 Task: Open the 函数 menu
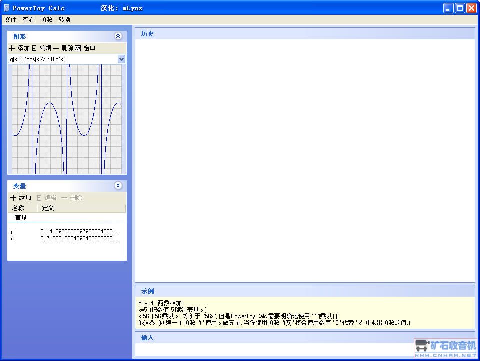[46, 20]
